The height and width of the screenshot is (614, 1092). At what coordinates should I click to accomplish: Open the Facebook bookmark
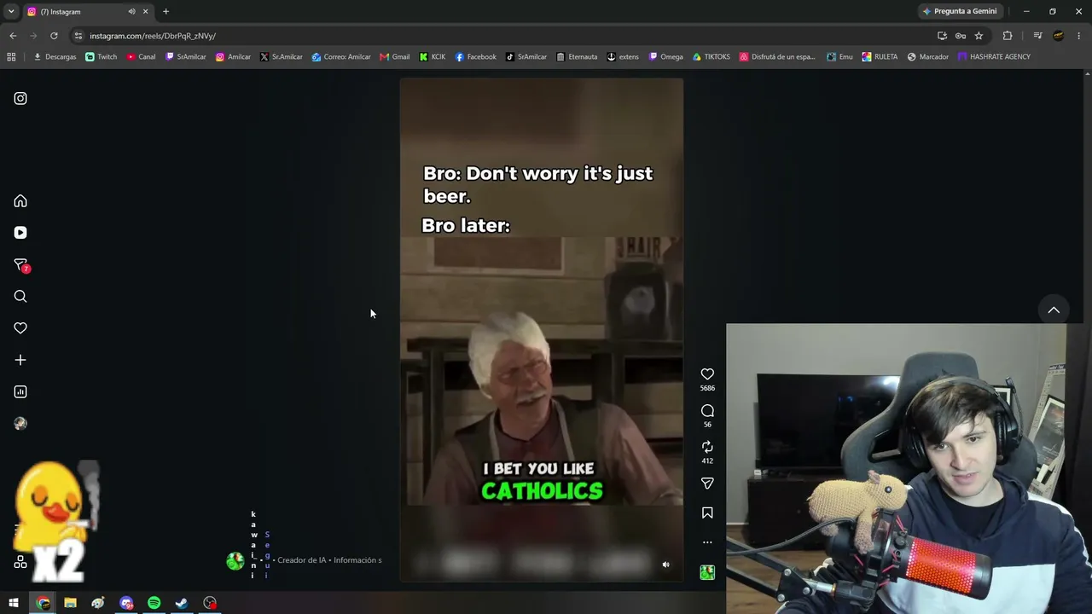(x=475, y=57)
